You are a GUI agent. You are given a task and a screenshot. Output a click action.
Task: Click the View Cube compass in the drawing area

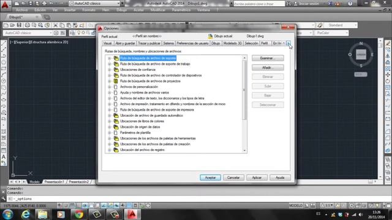pyautogui.click(x=361, y=54)
